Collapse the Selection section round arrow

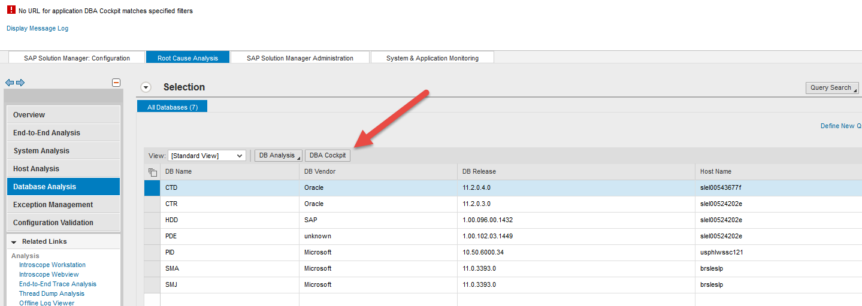(146, 87)
